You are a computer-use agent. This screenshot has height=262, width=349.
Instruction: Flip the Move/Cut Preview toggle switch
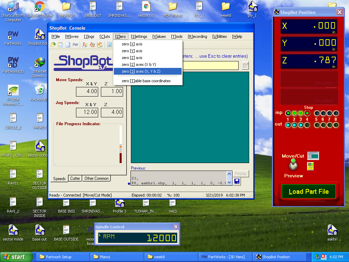click(x=293, y=165)
